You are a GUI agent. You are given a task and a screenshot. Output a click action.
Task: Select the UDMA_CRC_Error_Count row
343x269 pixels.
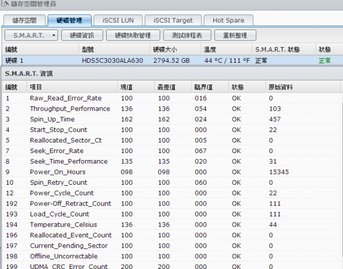171,265
